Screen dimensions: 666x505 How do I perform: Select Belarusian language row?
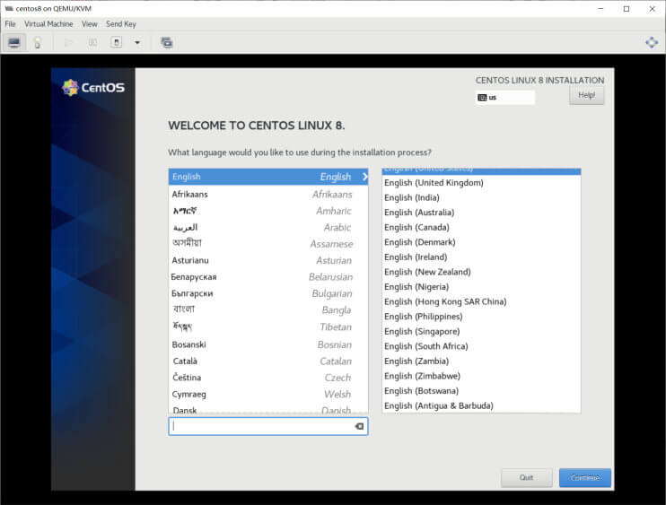(268, 277)
